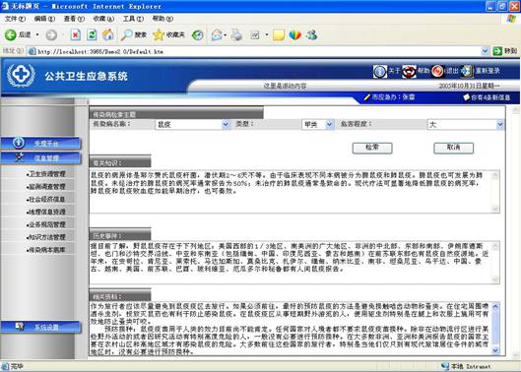This screenshot has width=521, height=372.
Task: Open the Favorites star icon
Action: pyautogui.click(x=159, y=34)
